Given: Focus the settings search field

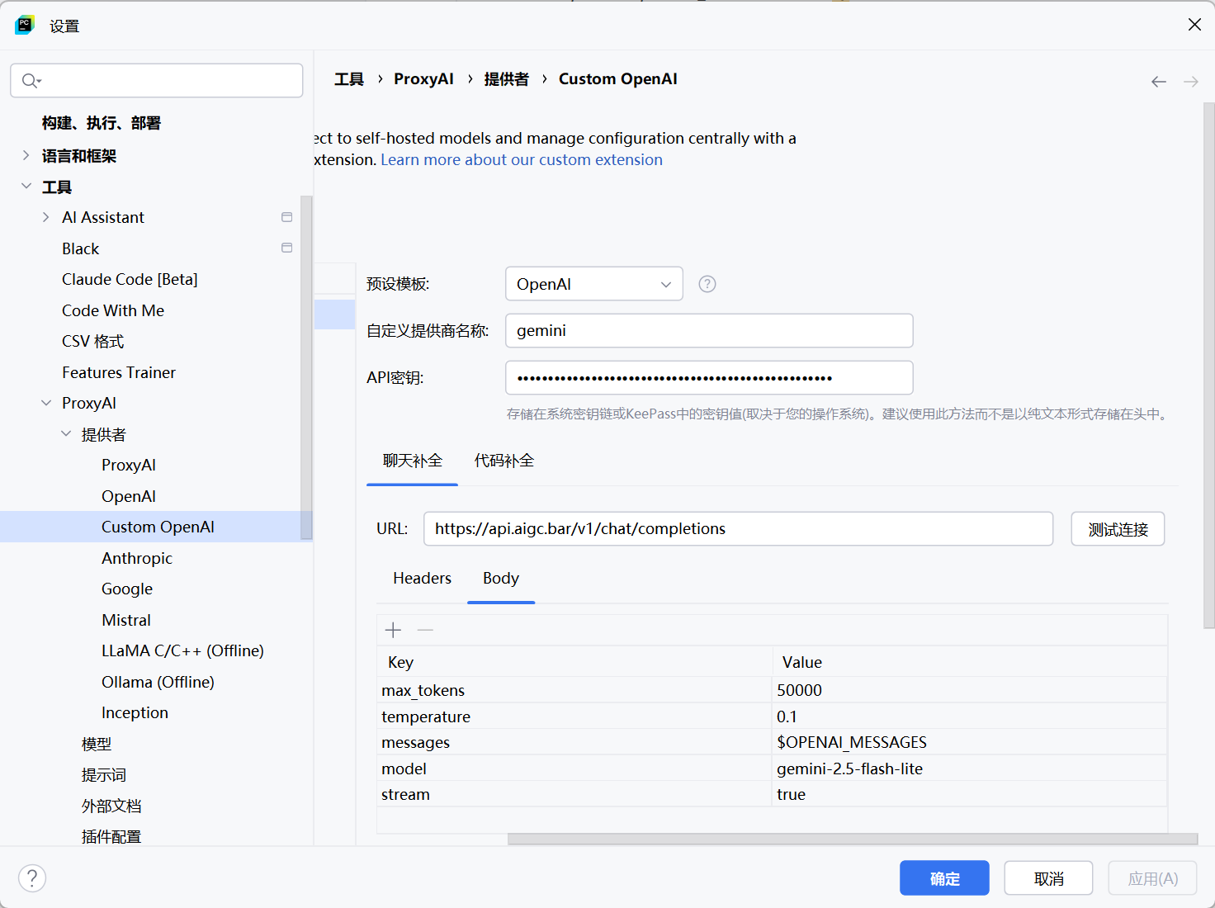Looking at the screenshot, I should [x=157, y=80].
